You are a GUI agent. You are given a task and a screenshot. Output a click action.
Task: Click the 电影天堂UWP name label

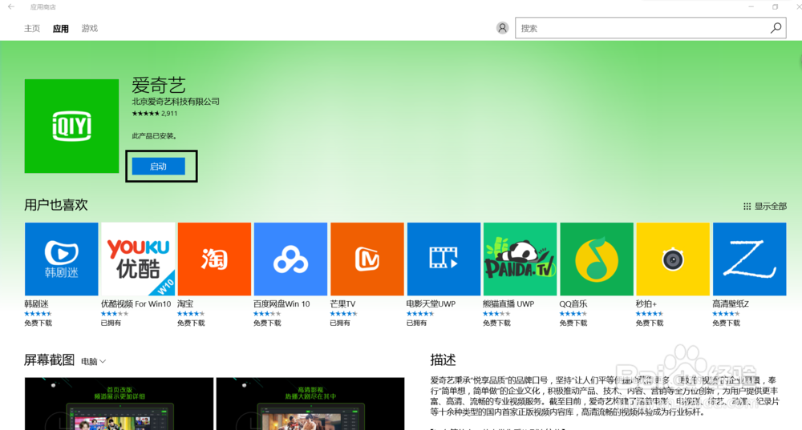[x=431, y=303]
